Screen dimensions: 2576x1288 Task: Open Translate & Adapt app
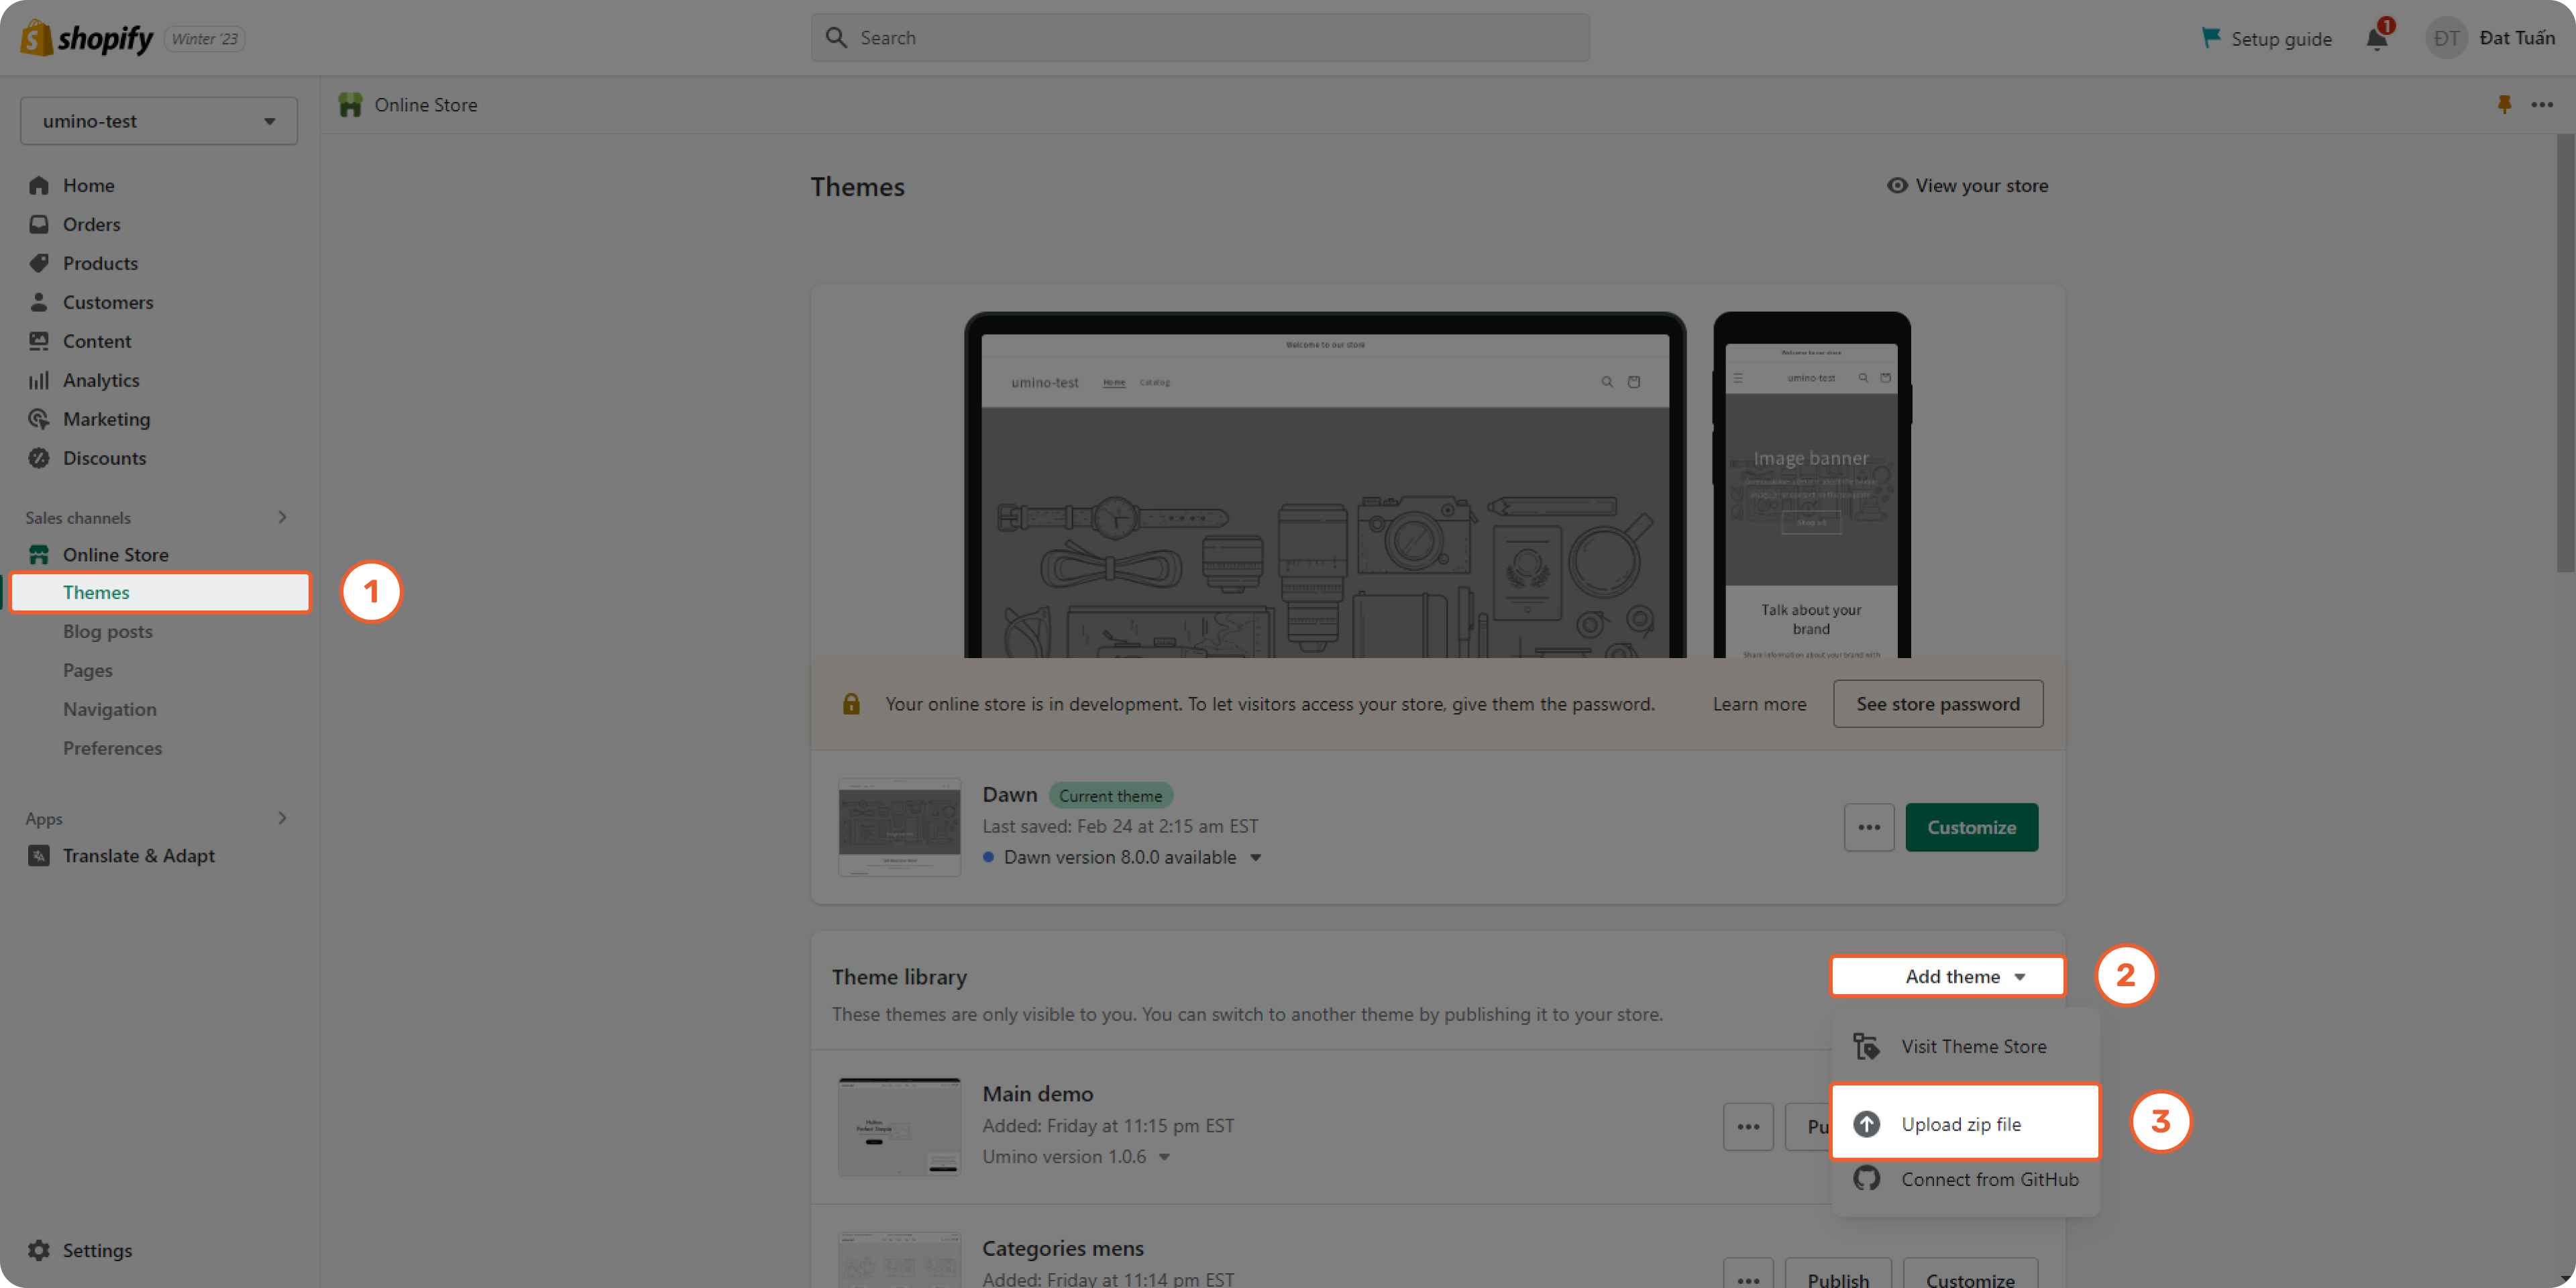coord(138,855)
